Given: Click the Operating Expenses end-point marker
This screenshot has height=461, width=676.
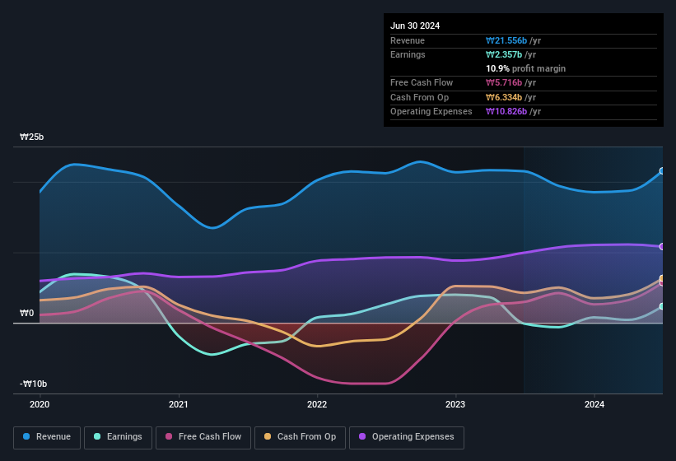Looking at the screenshot, I should 662,246.
